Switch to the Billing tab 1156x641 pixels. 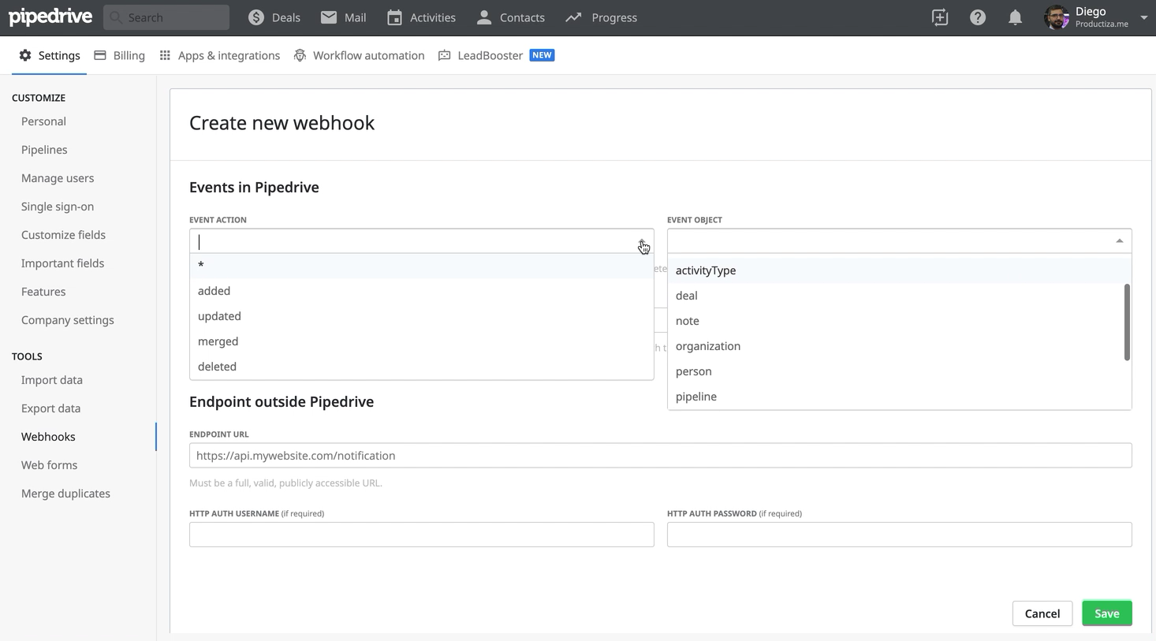click(120, 55)
